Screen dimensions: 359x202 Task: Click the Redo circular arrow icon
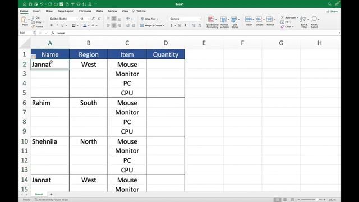(50, 4)
